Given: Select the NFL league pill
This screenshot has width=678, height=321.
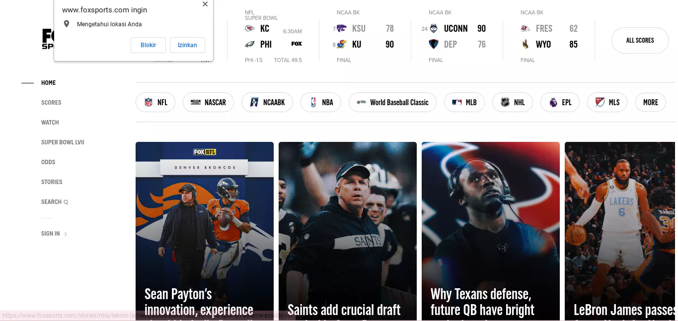Looking at the screenshot, I should coord(155,102).
